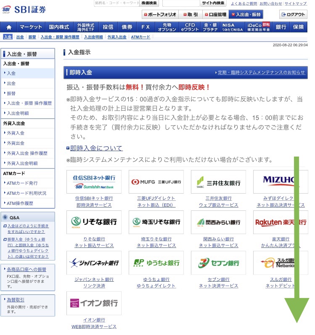Select 外貨出金 in the sidebar

click(28, 143)
